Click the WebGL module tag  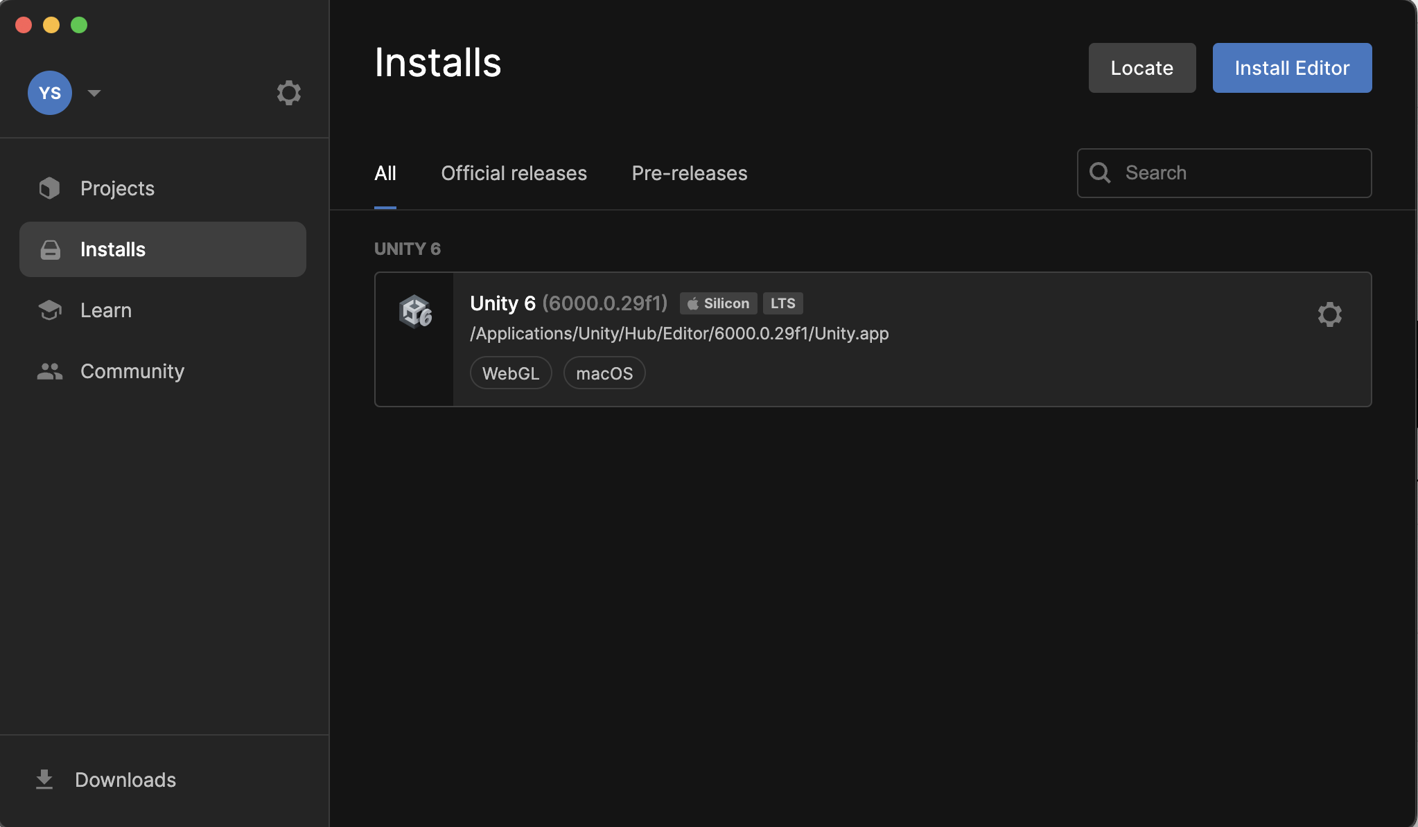[x=511, y=373]
